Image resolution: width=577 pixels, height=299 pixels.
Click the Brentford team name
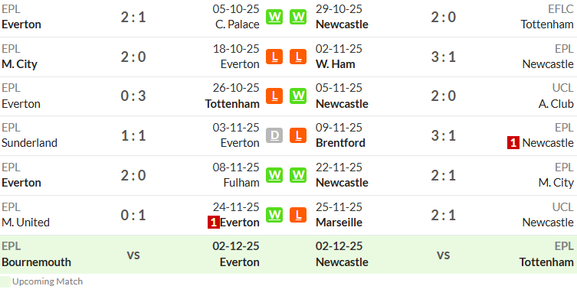[x=340, y=143]
